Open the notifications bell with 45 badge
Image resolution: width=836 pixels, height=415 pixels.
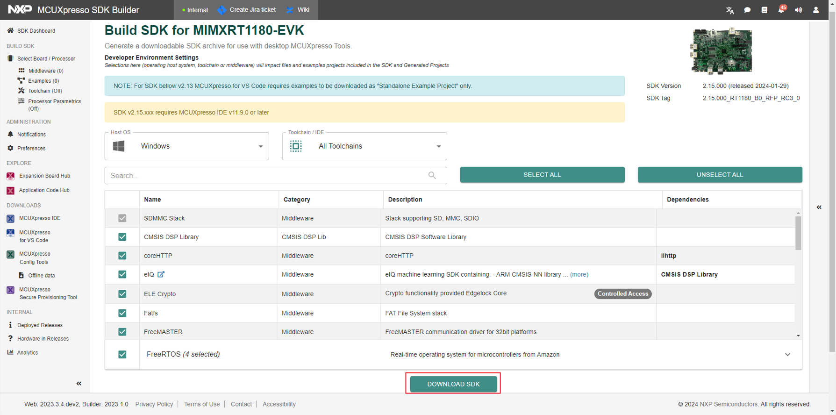(x=781, y=10)
